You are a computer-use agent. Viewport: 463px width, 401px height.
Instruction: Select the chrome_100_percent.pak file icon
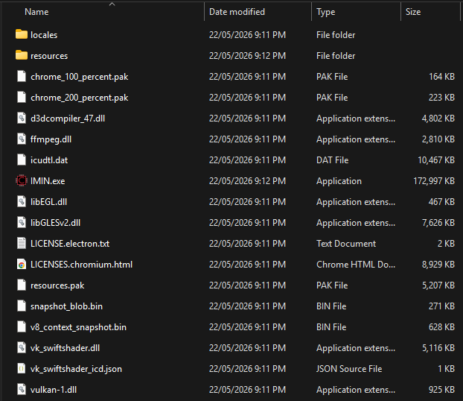point(22,76)
